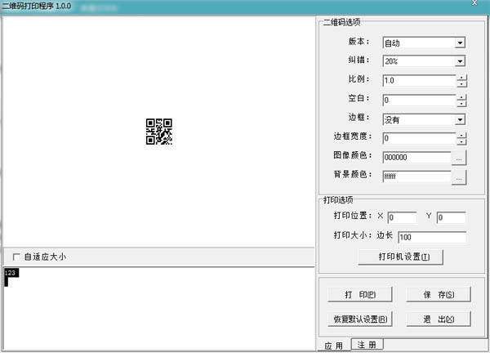This screenshot has width=490, height=353.
Task: Click the 边长 print size field
Action: pyautogui.click(x=432, y=237)
